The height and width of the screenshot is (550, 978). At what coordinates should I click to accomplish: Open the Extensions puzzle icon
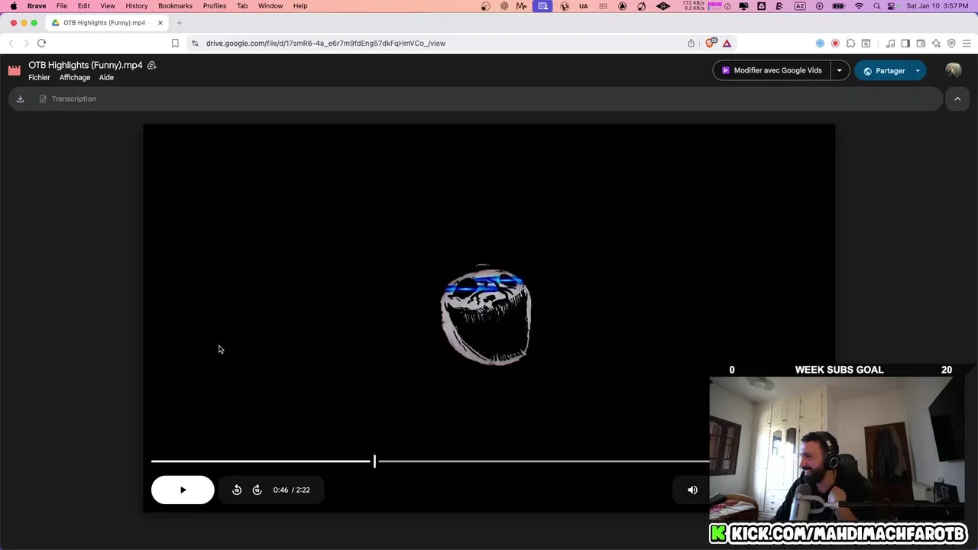click(x=850, y=44)
